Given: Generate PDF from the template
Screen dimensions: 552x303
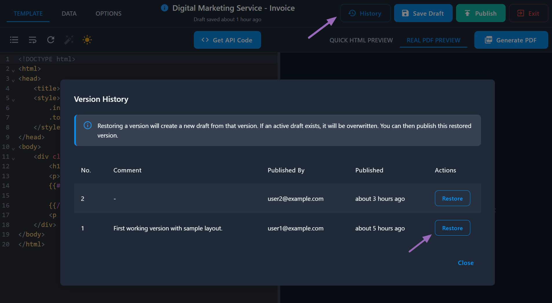Looking at the screenshot, I should tap(511, 40).
